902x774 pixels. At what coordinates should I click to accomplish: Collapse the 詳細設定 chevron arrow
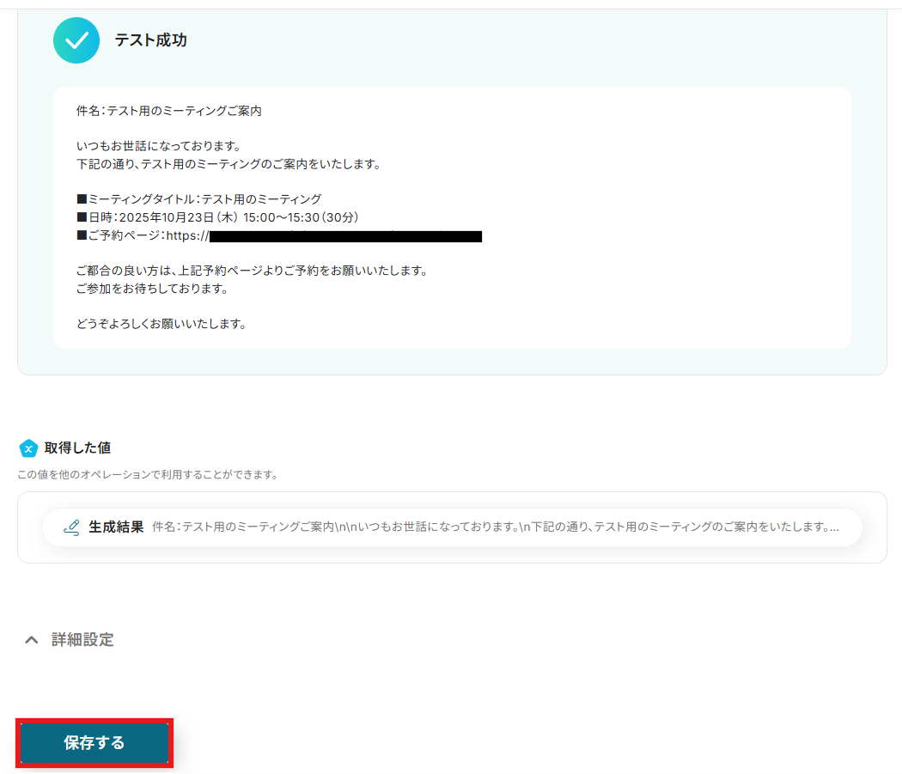[32, 639]
